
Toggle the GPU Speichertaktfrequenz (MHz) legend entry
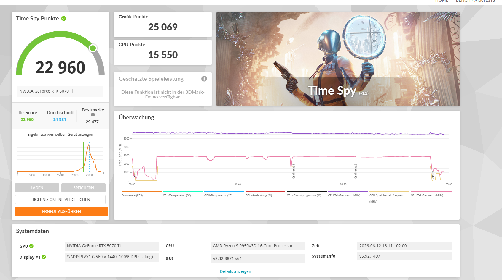[389, 197]
